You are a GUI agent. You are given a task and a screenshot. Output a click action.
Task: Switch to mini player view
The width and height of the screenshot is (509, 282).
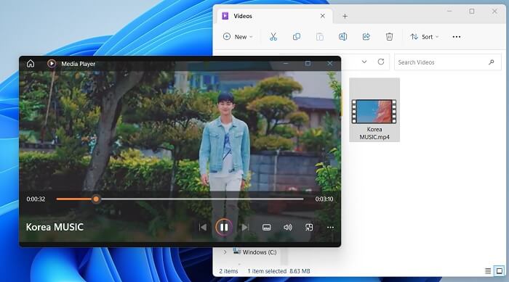309,228
